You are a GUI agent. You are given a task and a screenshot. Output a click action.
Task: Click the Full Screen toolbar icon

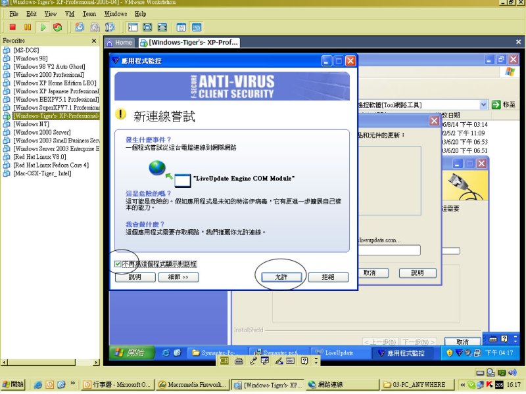tap(162, 27)
